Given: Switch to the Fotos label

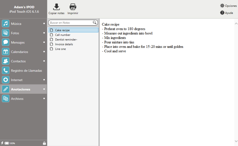Looking at the screenshot, I should [15, 33].
